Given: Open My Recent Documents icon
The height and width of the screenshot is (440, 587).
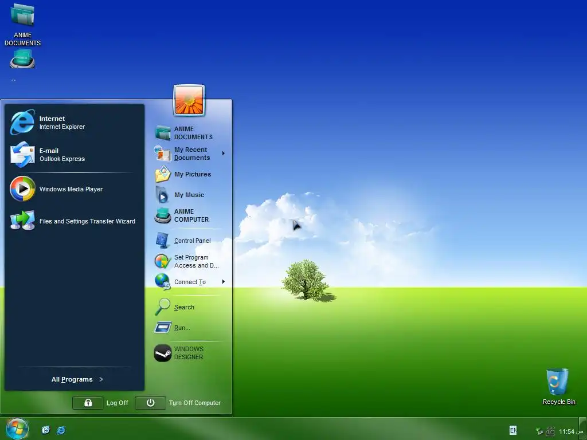Looking at the screenshot, I should [163, 154].
